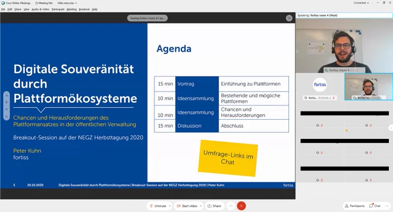
Task: Click the 'Bestehende und mögliche Plattformen' cell
Action: pos(254,99)
